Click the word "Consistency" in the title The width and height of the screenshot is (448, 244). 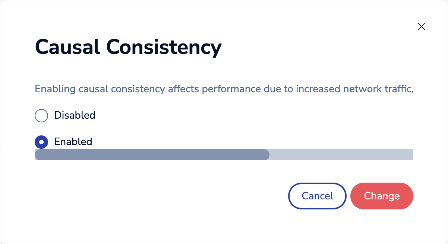click(x=164, y=47)
